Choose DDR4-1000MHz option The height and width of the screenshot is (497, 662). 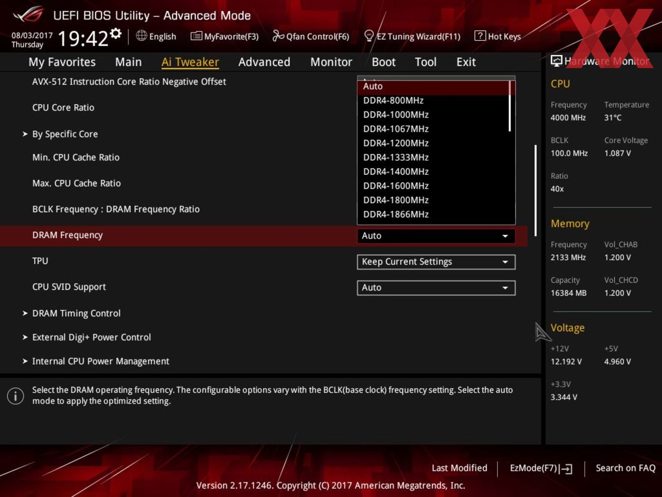433,115
